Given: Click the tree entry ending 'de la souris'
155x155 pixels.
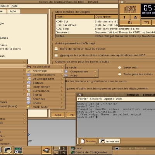Looking at the screenshot, I should (x=10, y=49).
